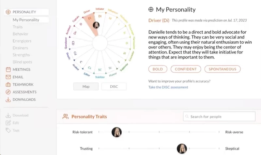261x155 pixels.
Task: Click the lower Download tray icon
Action: [x=8, y=115]
